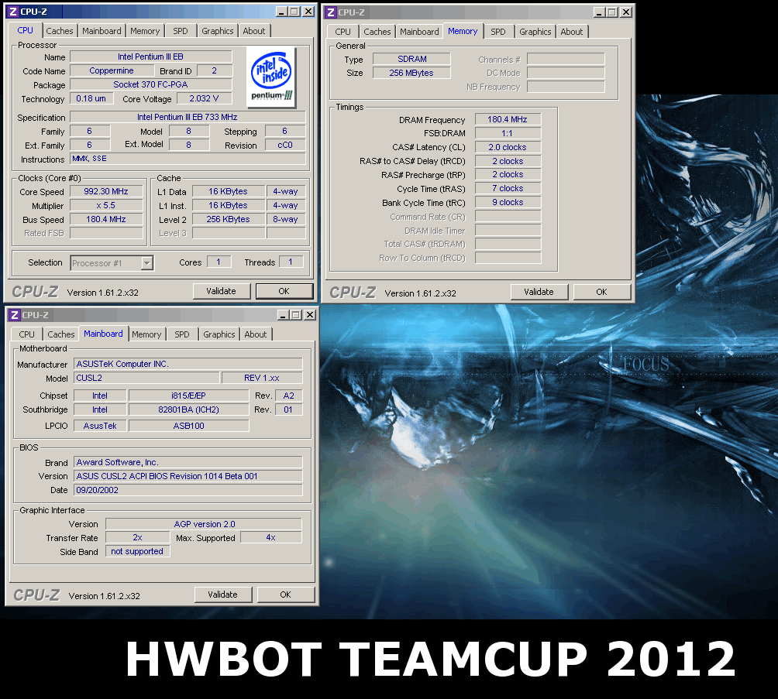Open Graphics tab in Mainboard window
Image resolution: width=778 pixels, height=699 pixels.
tap(219, 334)
